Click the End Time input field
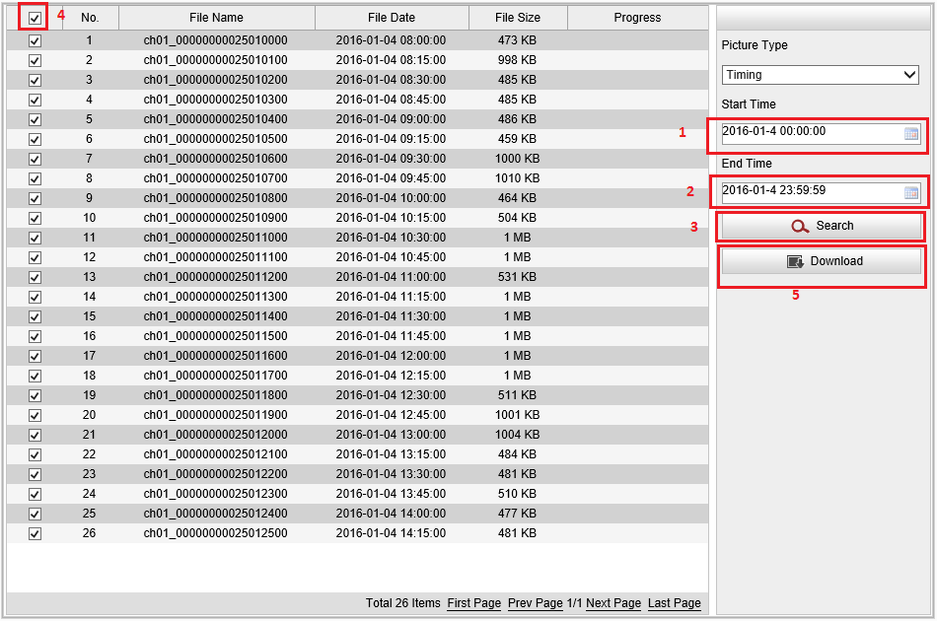 click(x=811, y=191)
